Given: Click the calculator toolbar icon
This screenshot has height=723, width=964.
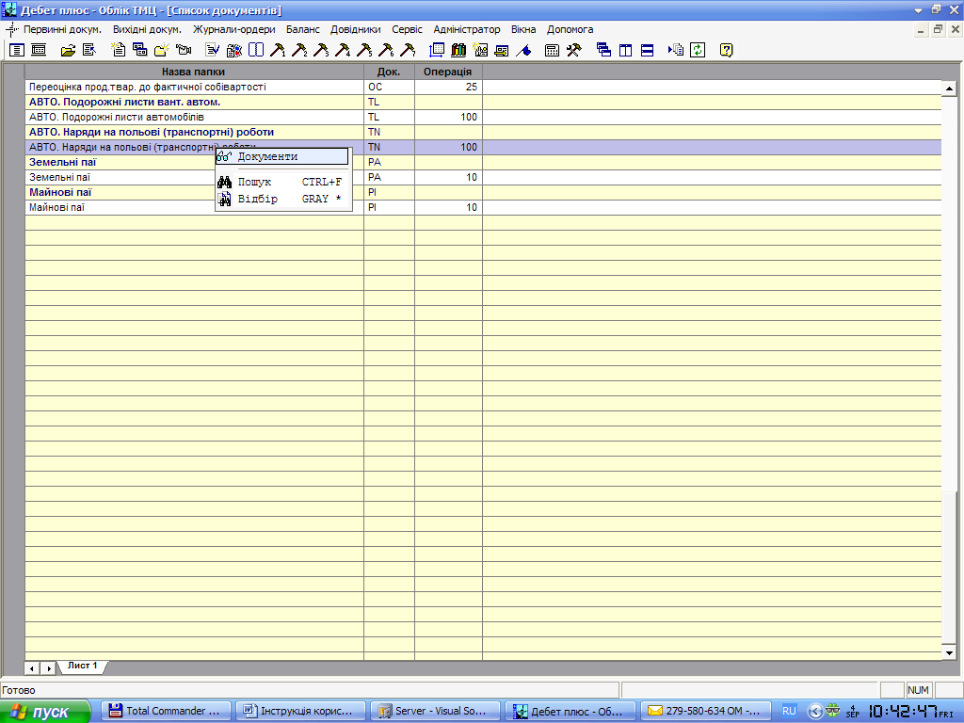Looking at the screenshot, I should (552, 51).
